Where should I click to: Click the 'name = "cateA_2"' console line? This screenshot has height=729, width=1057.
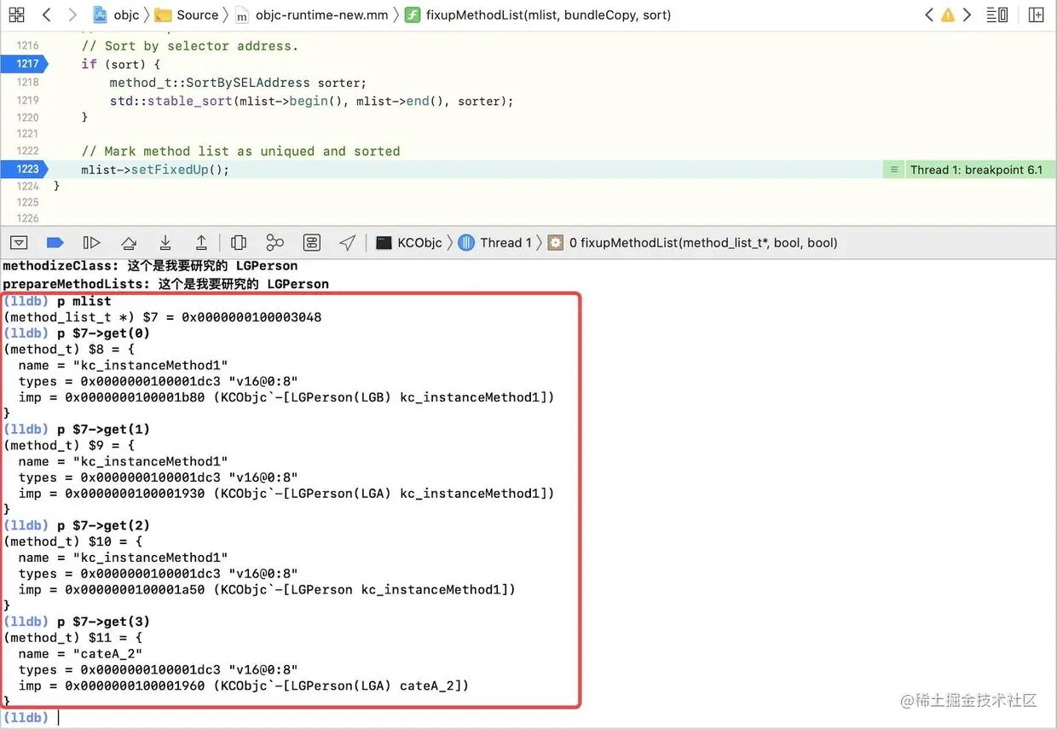pyautogui.click(x=80, y=654)
